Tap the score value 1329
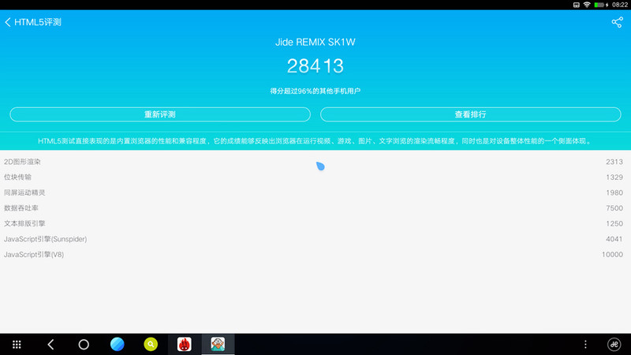The height and width of the screenshot is (355, 631). click(614, 177)
